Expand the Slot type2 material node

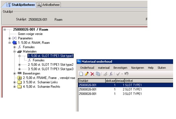[x=19, y=65]
